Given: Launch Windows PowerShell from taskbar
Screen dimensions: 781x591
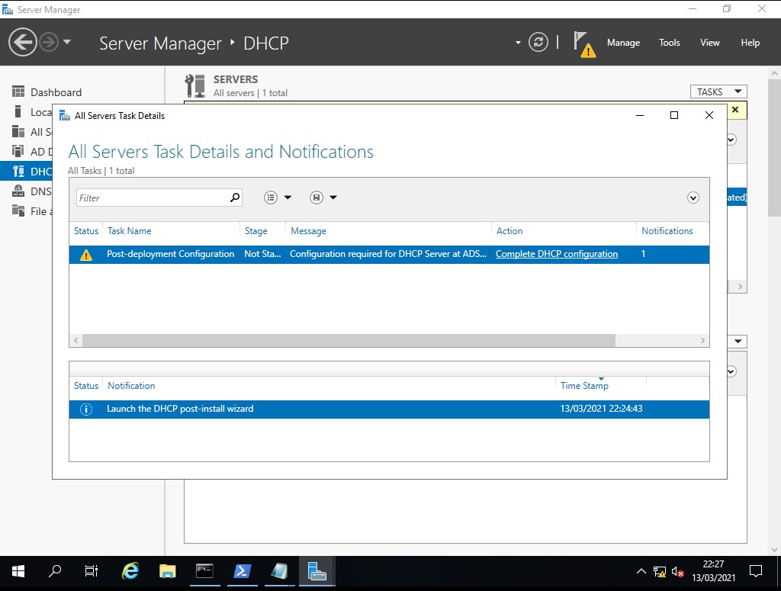Looking at the screenshot, I should pos(242,571).
